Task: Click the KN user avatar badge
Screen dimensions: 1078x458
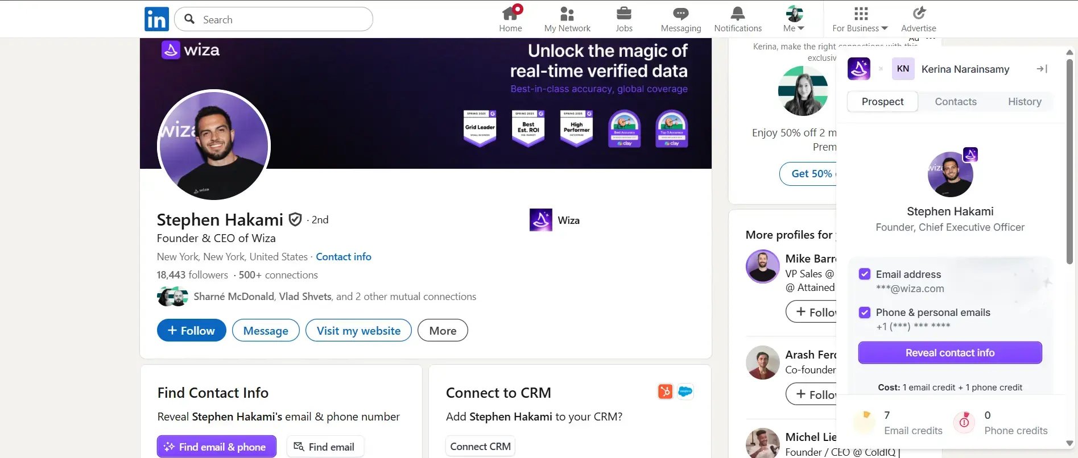Action: coord(903,69)
